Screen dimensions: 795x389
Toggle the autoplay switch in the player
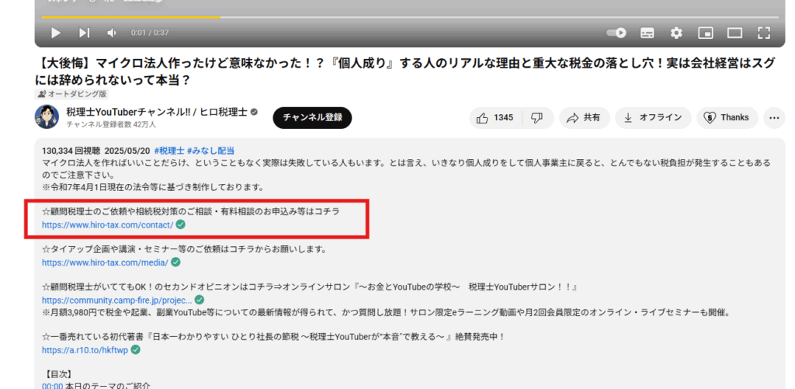tap(616, 33)
